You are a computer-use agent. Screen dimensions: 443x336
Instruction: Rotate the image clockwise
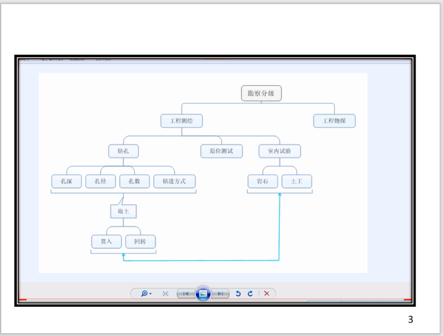(251, 293)
